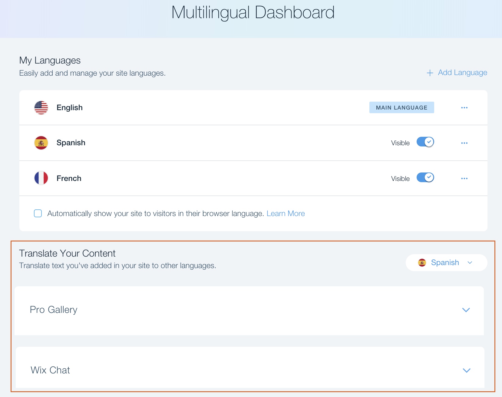Click the Visible label for French
The image size is (502, 397).
pos(400,179)
